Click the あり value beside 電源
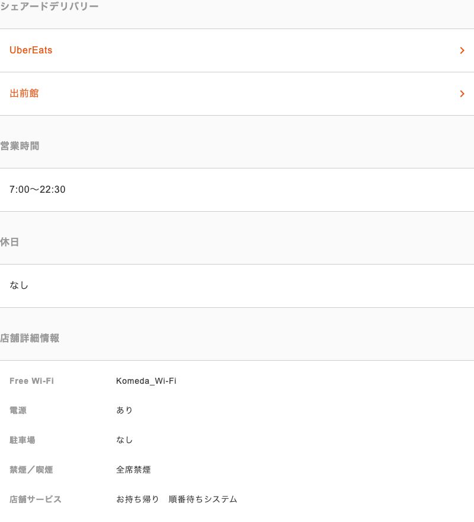The height and width of the screenshot is (522, 474). [124, 410]
